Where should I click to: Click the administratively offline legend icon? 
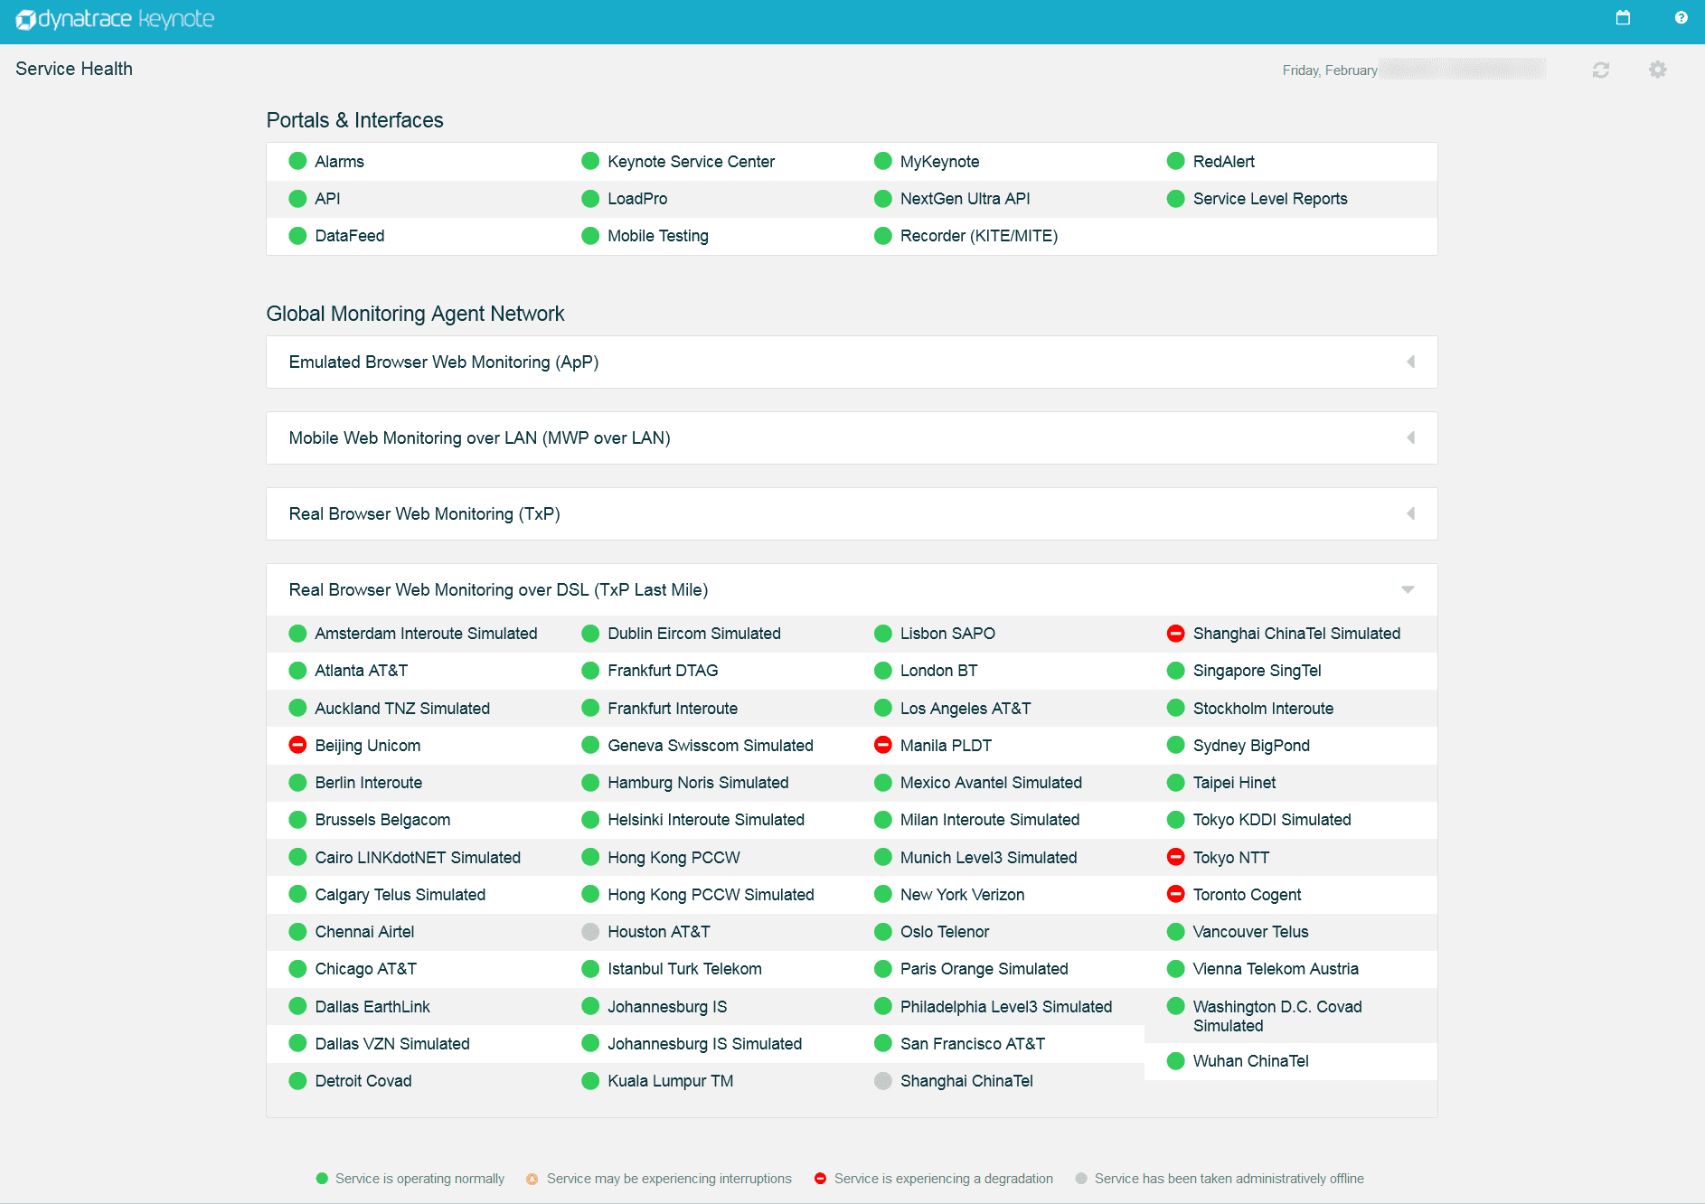1080,1178
